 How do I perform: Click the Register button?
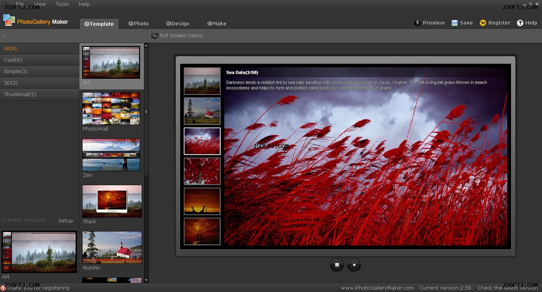(x=495, y=23)
